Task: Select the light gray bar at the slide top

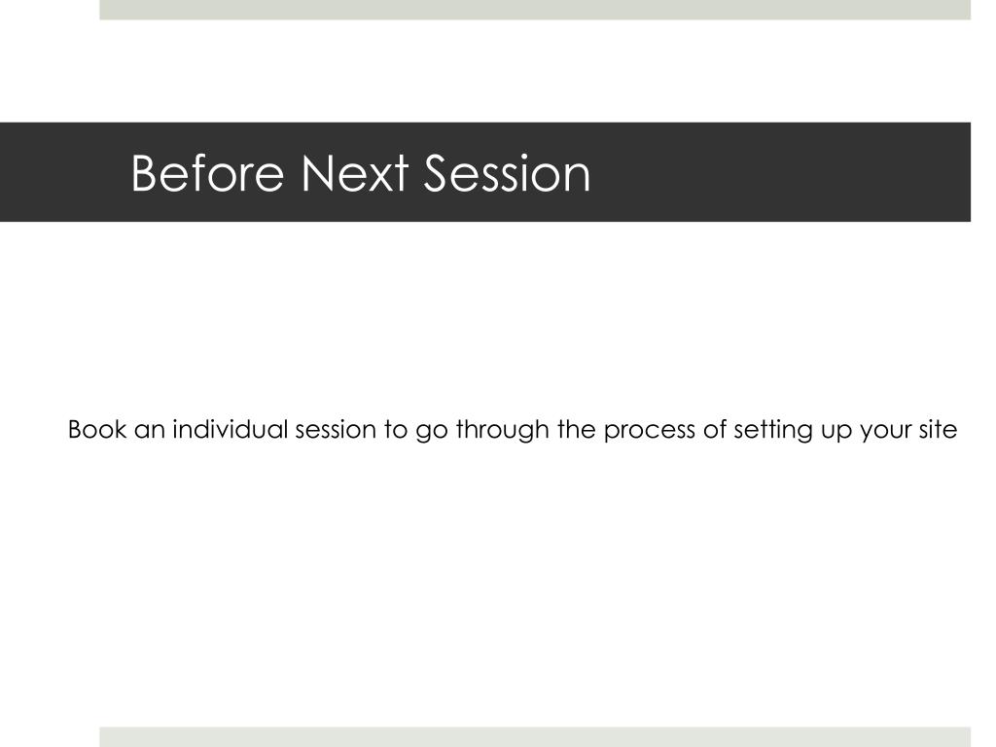Action: click(535, 10)
